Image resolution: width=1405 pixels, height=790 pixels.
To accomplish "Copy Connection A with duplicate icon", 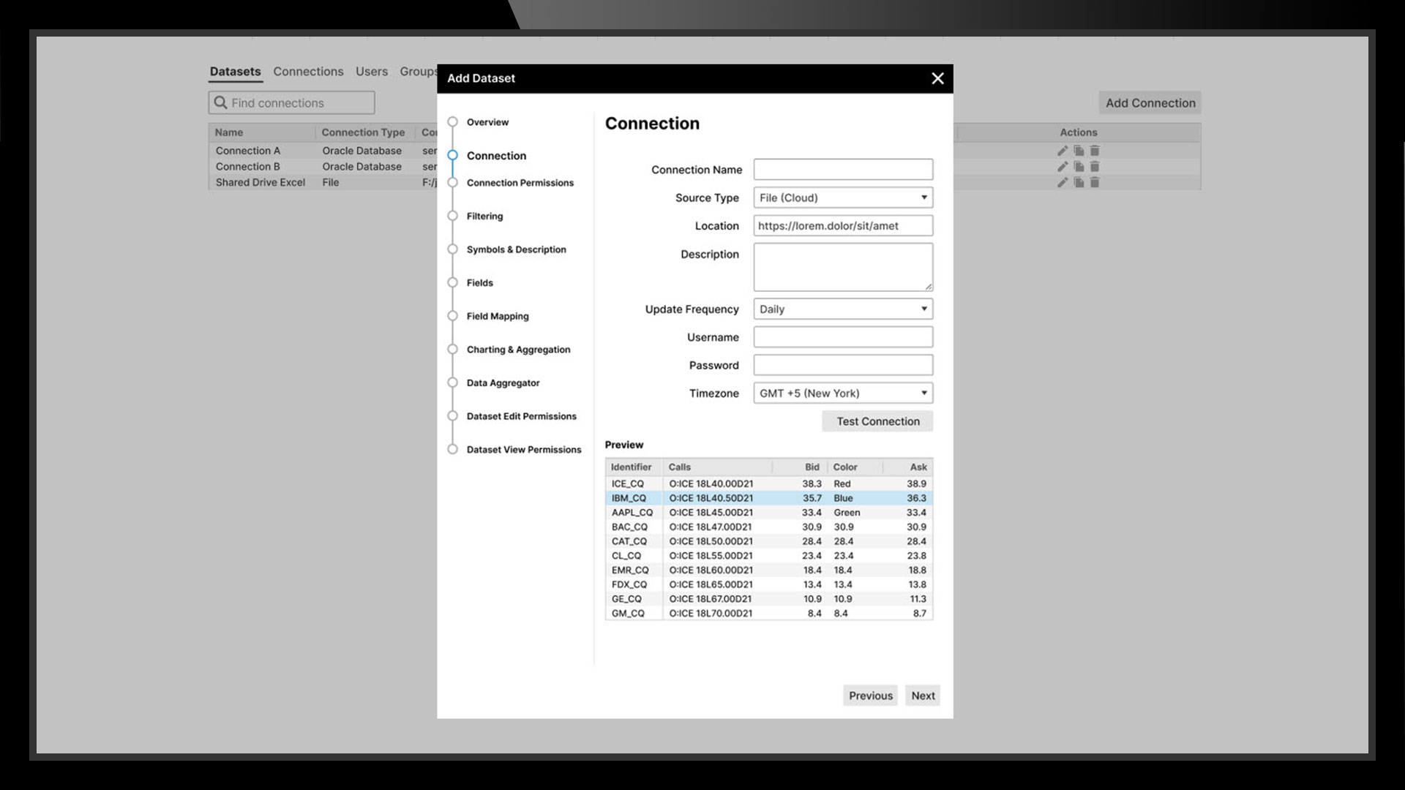I will (x=1079, y=151).
